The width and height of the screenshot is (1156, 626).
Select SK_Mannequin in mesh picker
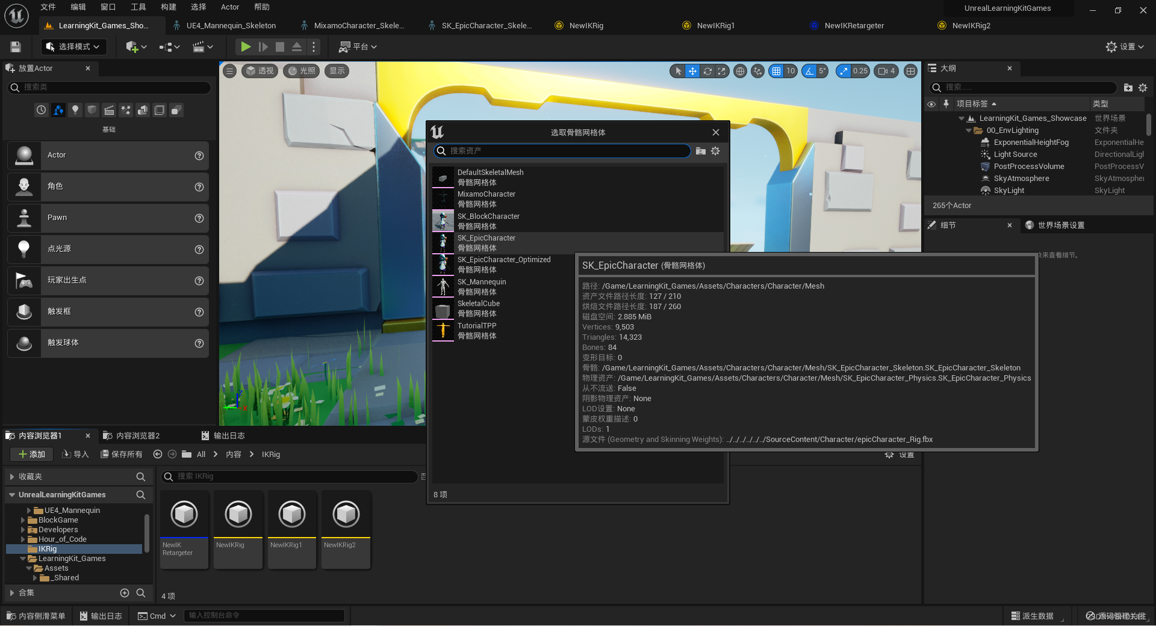[x=577, y=287]
